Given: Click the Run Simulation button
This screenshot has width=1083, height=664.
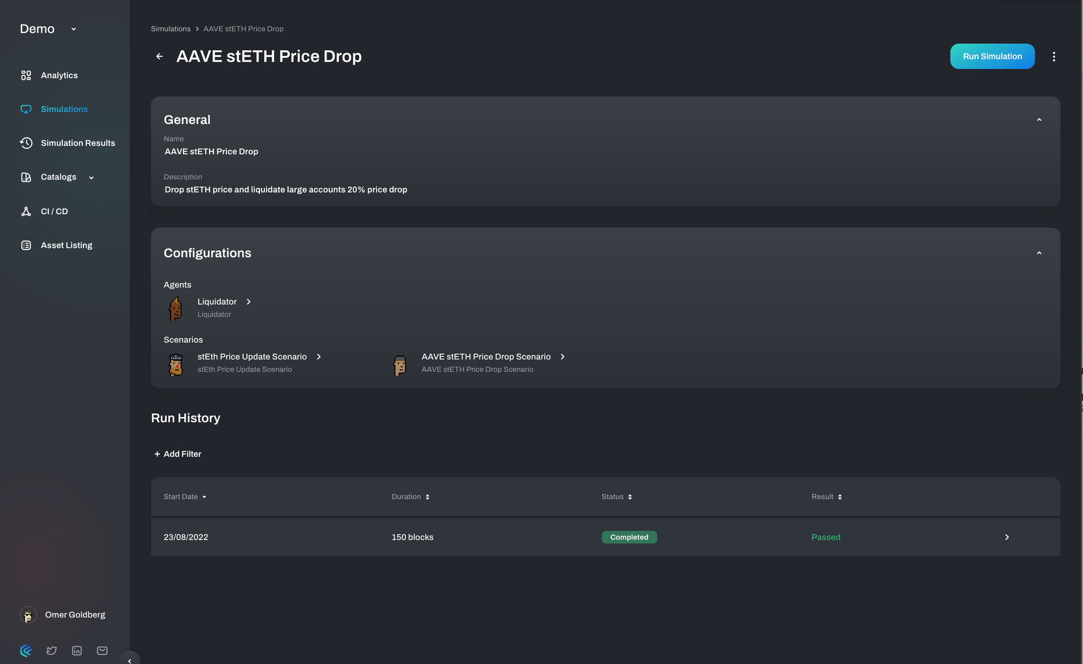Looking at the screenshot, I should coord(992,56).
